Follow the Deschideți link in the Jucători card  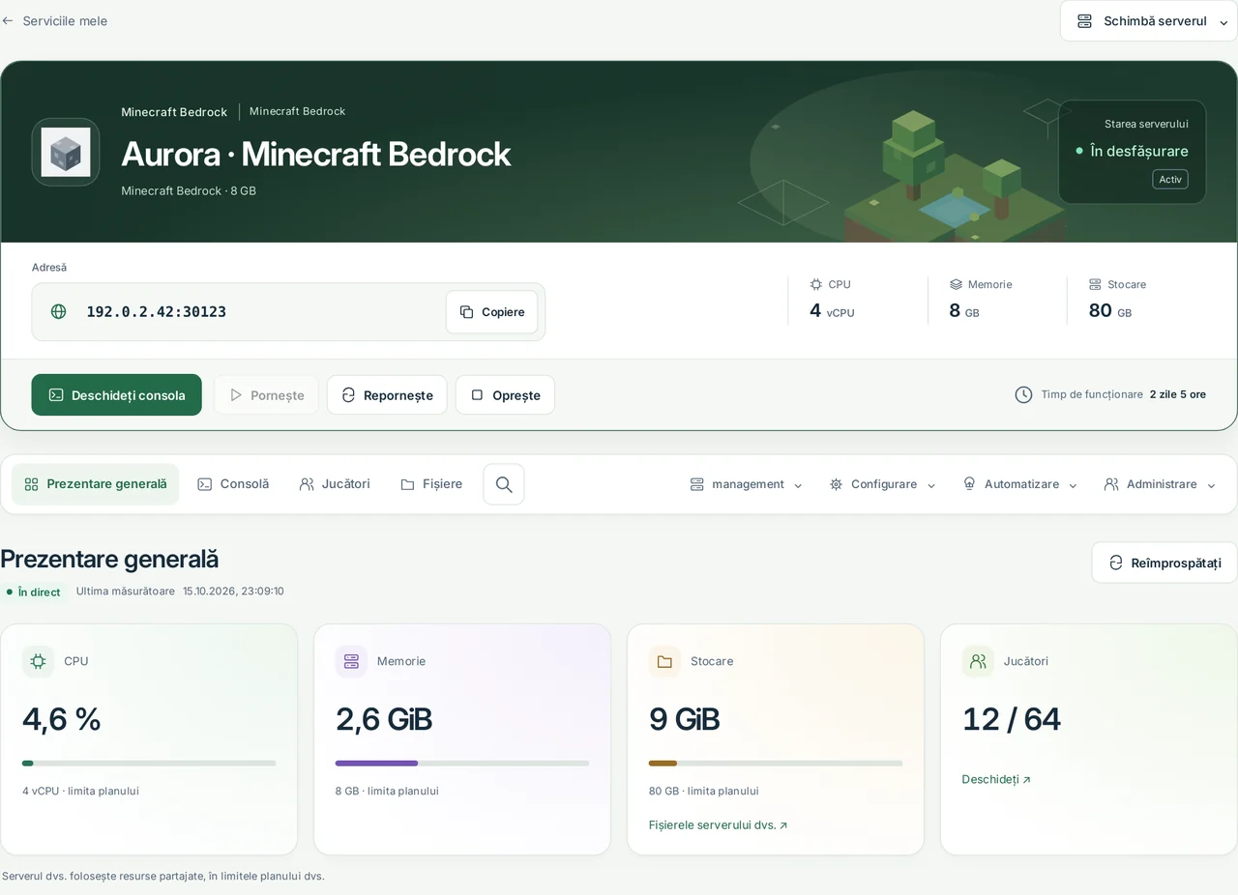pyautogui.click(x=996, y=779)
